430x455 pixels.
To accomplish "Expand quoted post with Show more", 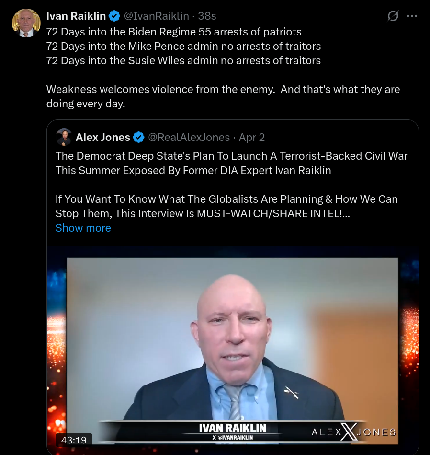I will pos(83,228).
